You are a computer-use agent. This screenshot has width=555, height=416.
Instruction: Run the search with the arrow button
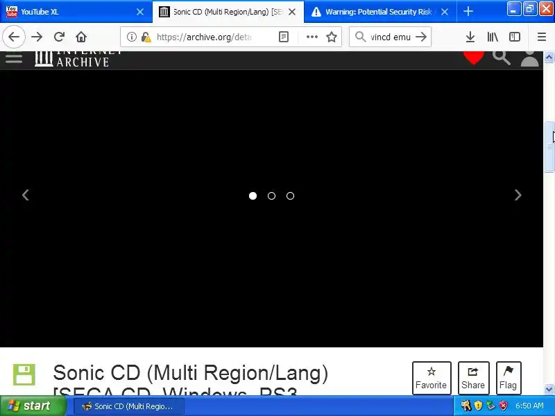click(421, 37)
